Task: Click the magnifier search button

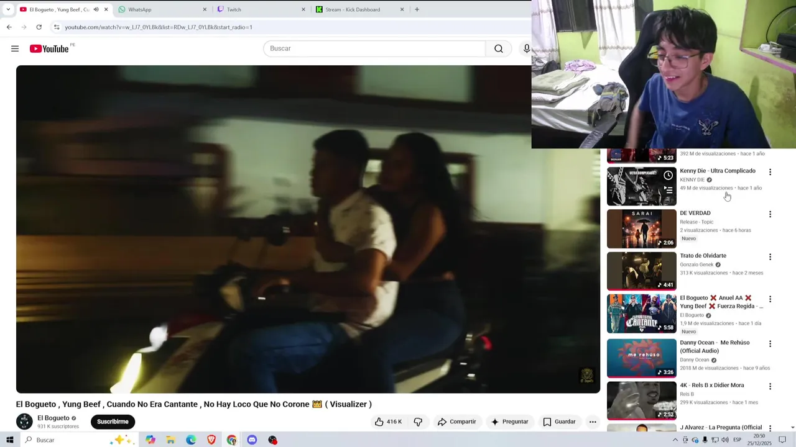Action: pyautogui.click(x=499, y=48)
